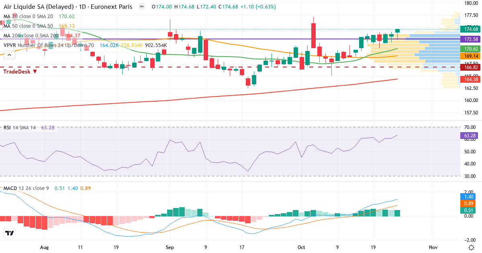
Task: Click red MA 200 axis label 164.38
Action: coord(471,79)
